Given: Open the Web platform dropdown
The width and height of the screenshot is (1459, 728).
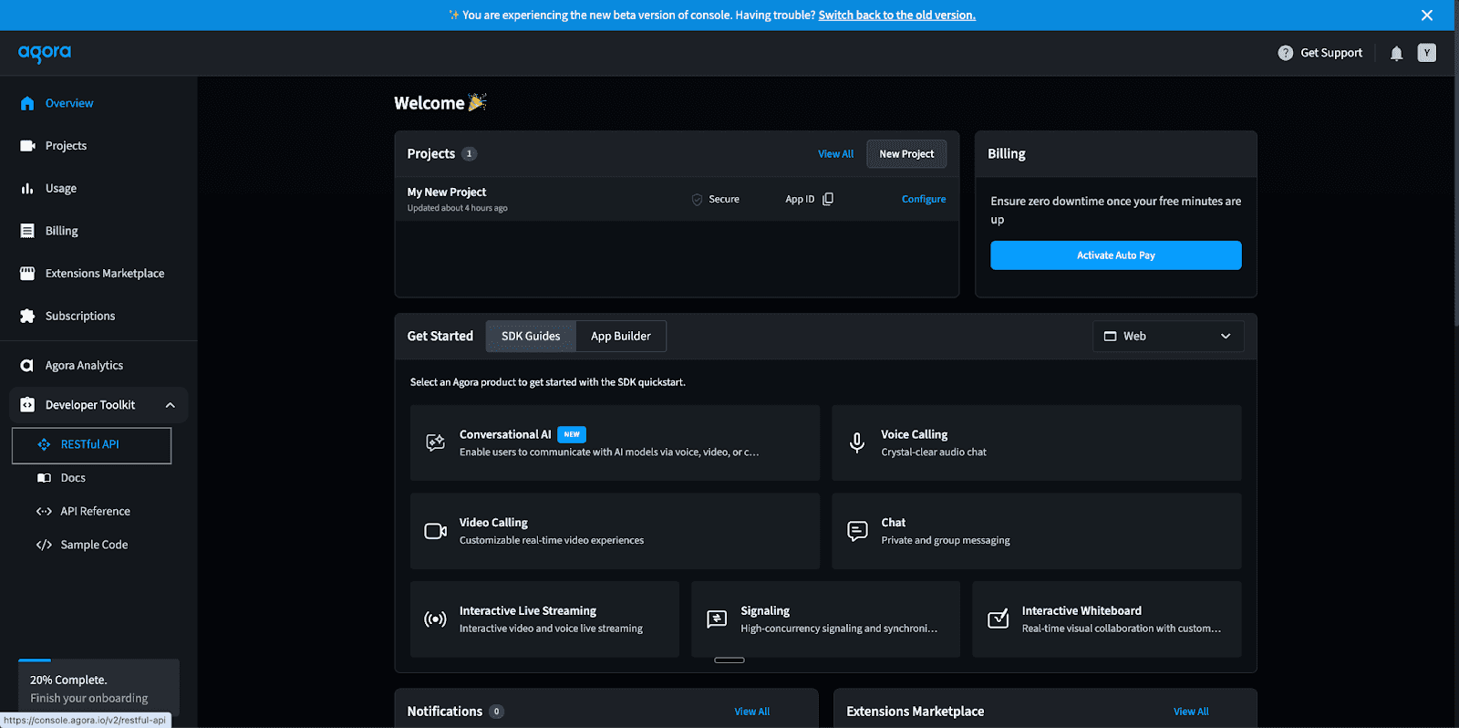Looking at the screenshot, I should coord(1167,337).
